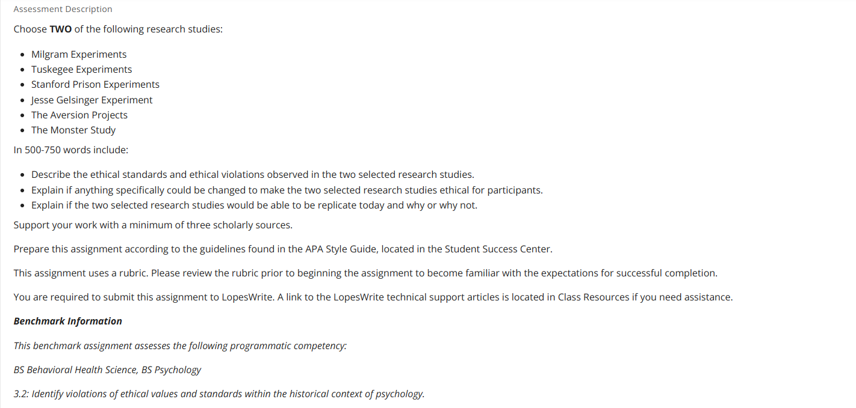
Task: Click The Monster Study list item
Action: (x=73, y=130)
